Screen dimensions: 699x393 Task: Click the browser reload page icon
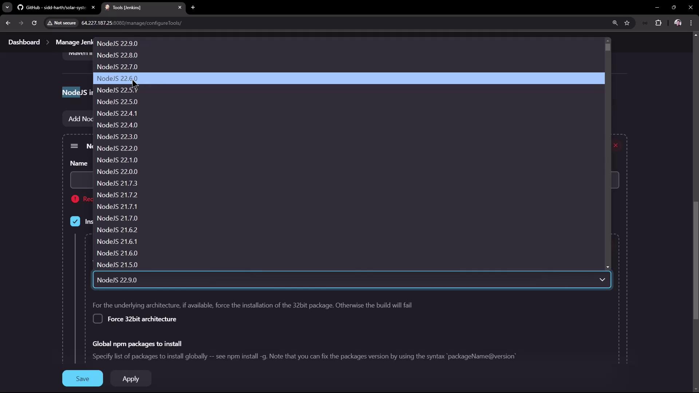(34, 23)
